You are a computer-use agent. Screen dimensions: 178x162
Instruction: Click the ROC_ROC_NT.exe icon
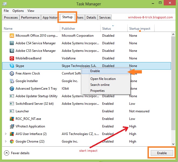click(12, 119)
